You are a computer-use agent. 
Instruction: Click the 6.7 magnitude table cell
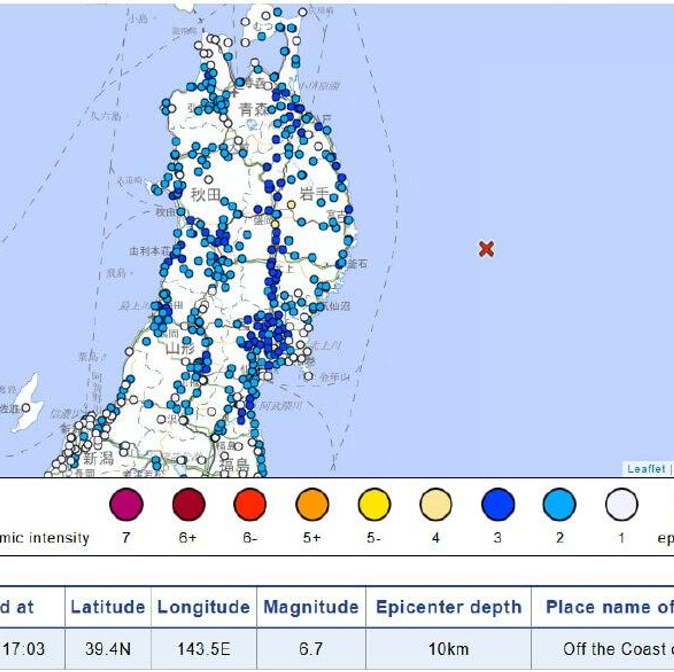click(x=311, y=649)
